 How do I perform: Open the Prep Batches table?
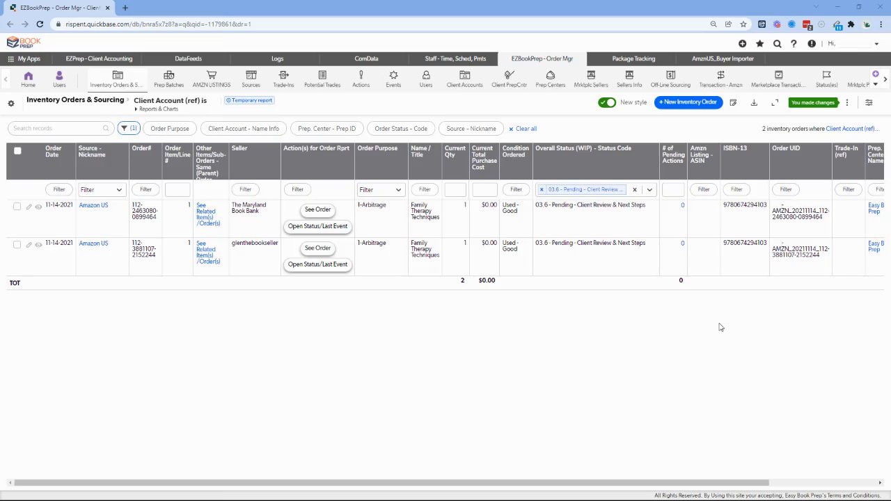[x=168, y=79]
